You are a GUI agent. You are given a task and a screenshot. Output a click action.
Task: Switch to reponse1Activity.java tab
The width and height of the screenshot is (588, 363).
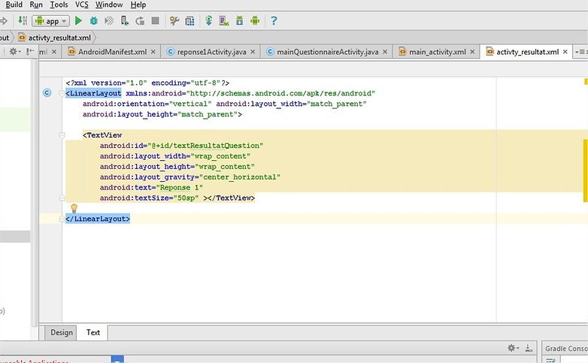pyautogui.click(x=211, y=52)
